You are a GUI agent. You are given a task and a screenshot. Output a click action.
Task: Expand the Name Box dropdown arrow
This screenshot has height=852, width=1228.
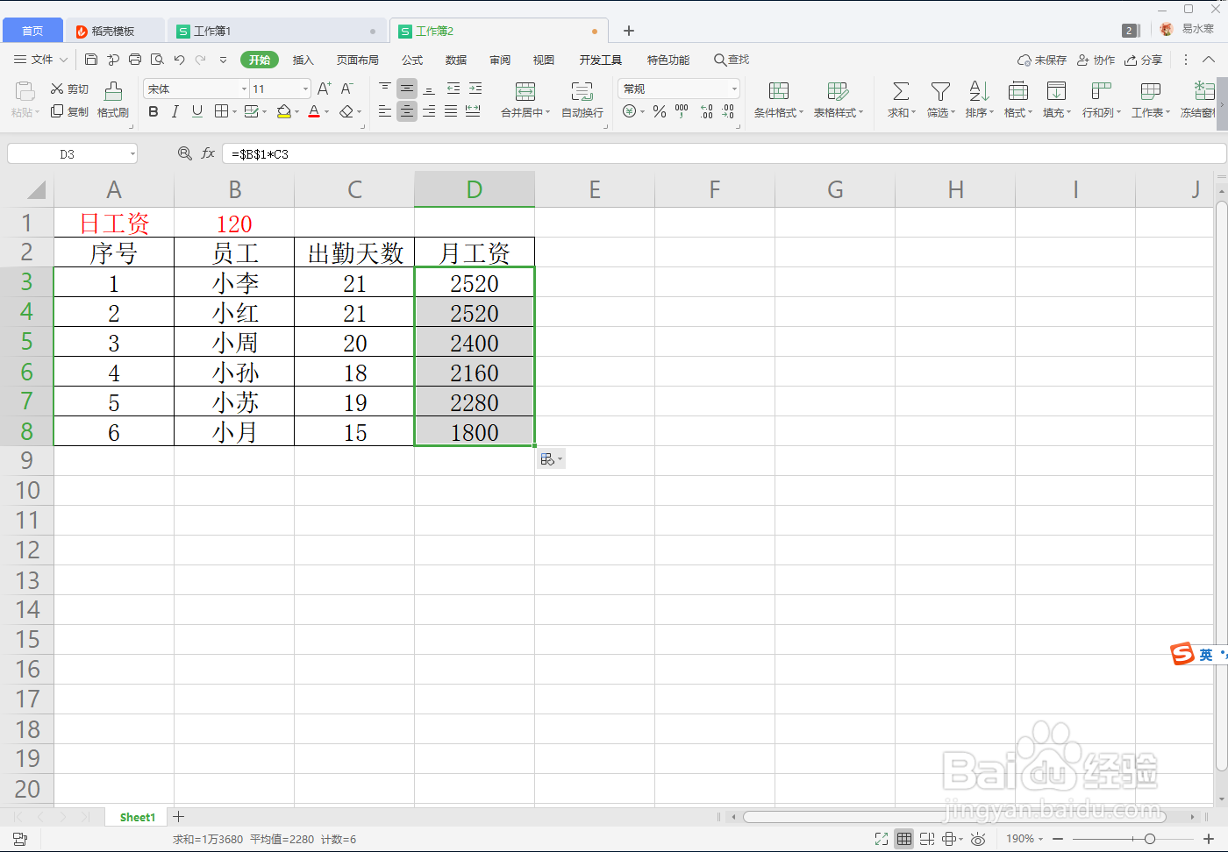132,153
